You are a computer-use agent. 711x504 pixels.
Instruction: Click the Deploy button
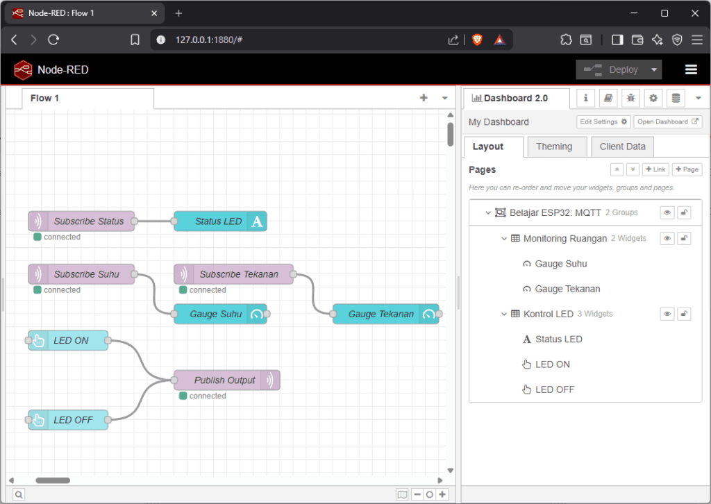(611, 70)
